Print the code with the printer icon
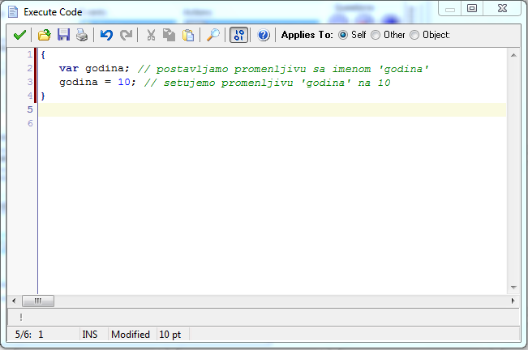Screen dimensions: 528x350 82,35
